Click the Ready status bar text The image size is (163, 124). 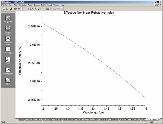(3, 122)
